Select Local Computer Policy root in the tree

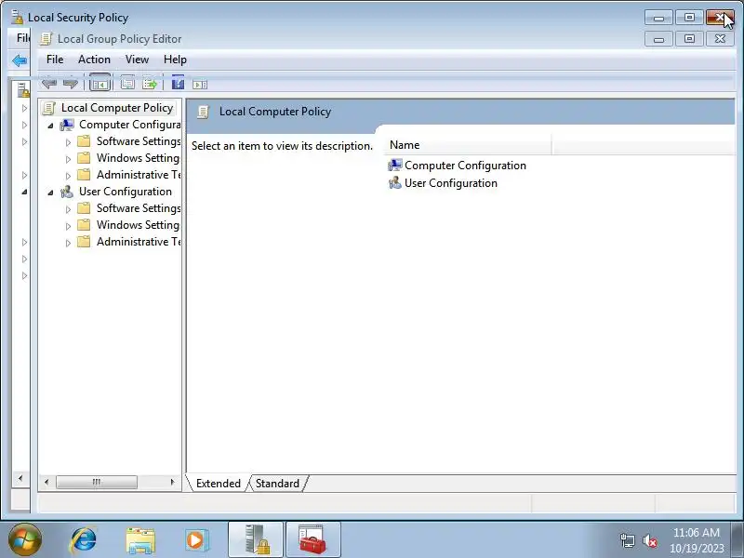(x=117, y=108)
